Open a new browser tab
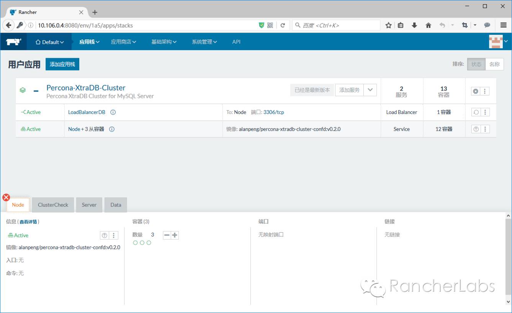Screen dimensions: 512x313 95,12
